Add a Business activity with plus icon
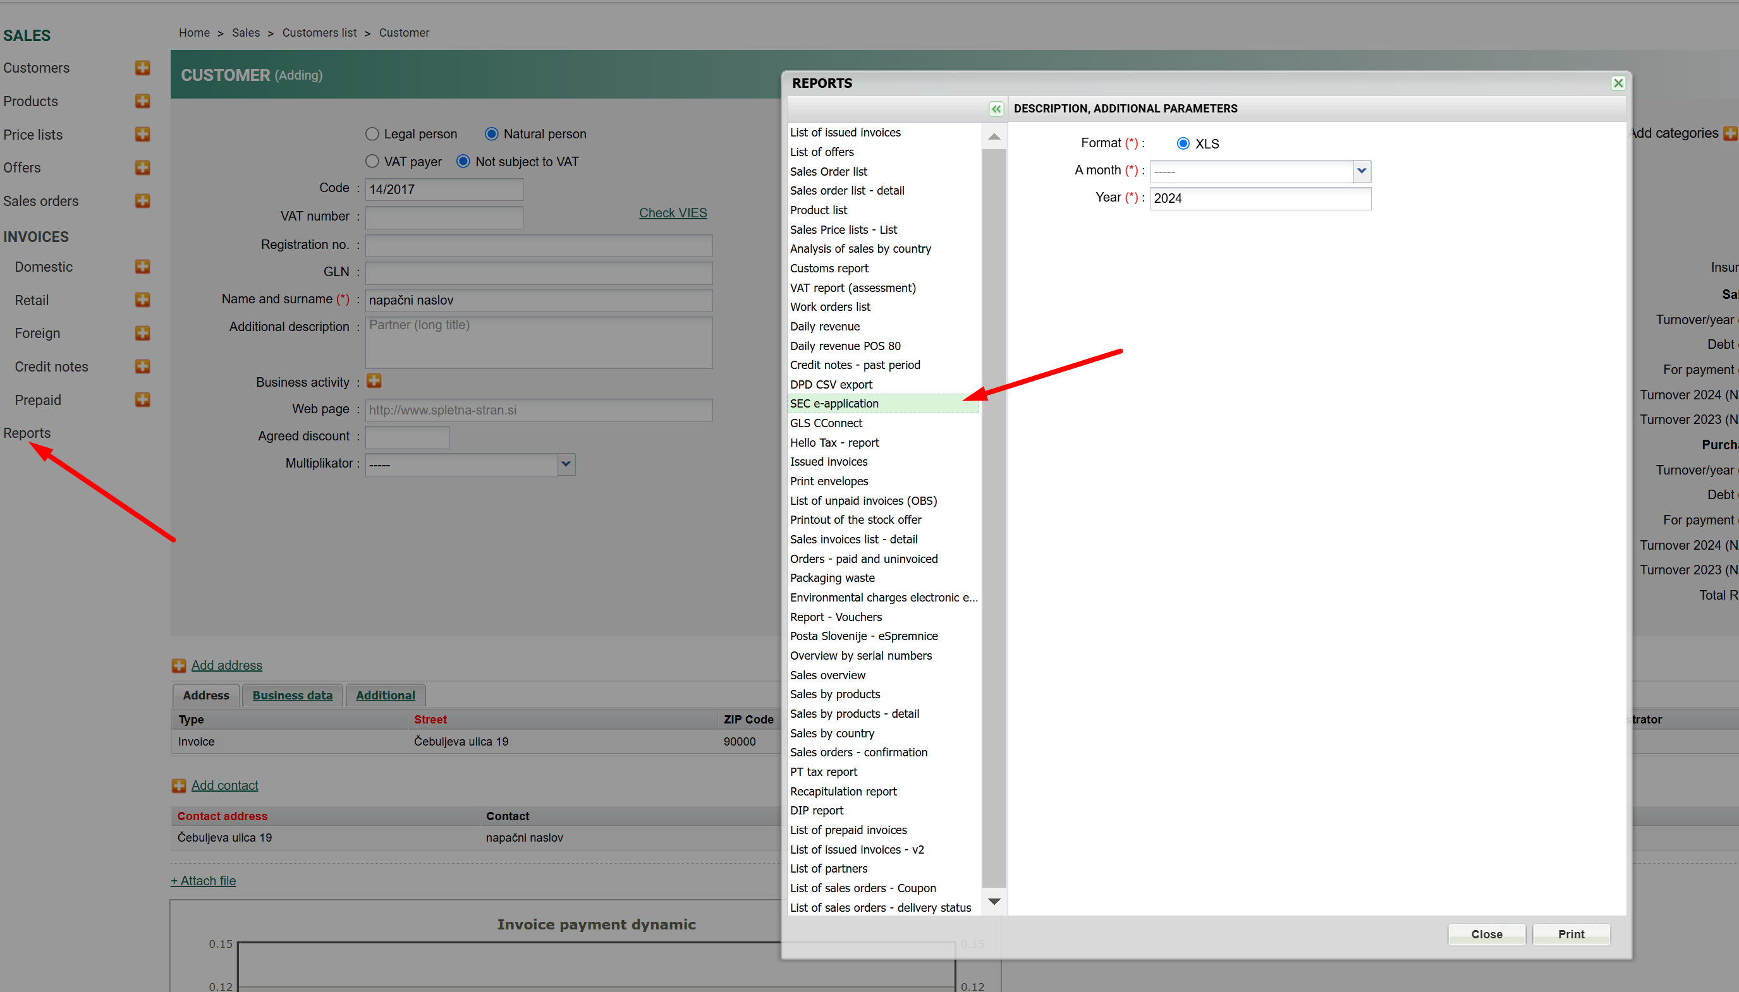 [374, 381]
